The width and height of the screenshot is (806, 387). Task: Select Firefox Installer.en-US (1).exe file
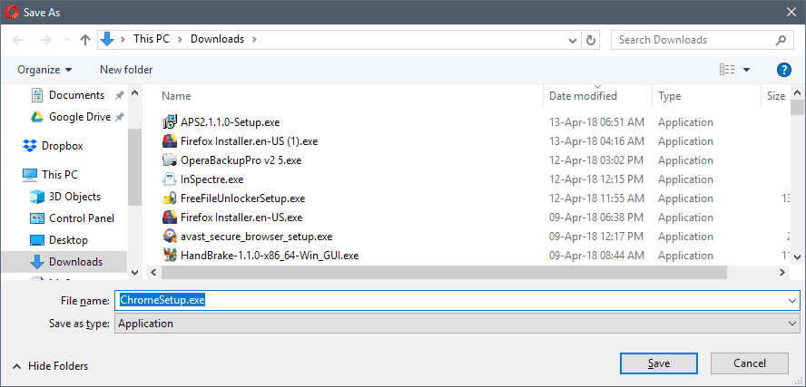click(250, 141)
